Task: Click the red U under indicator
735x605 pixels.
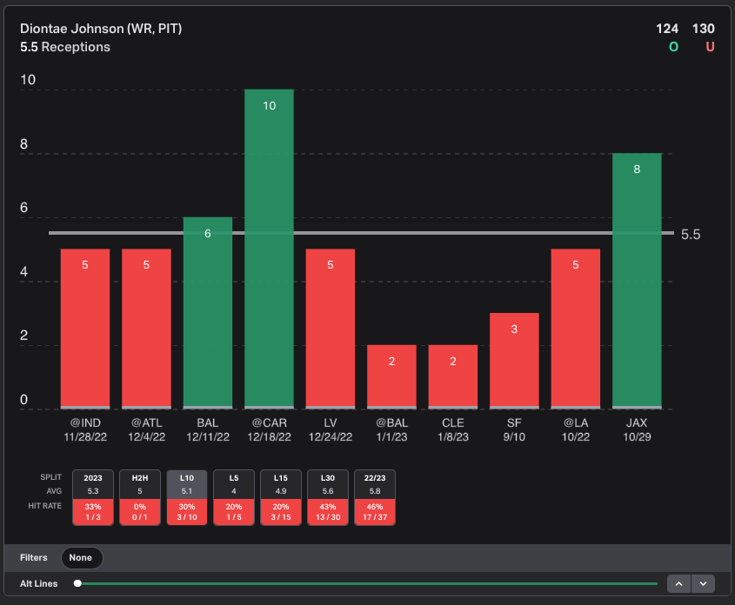Action: (710, 47)
